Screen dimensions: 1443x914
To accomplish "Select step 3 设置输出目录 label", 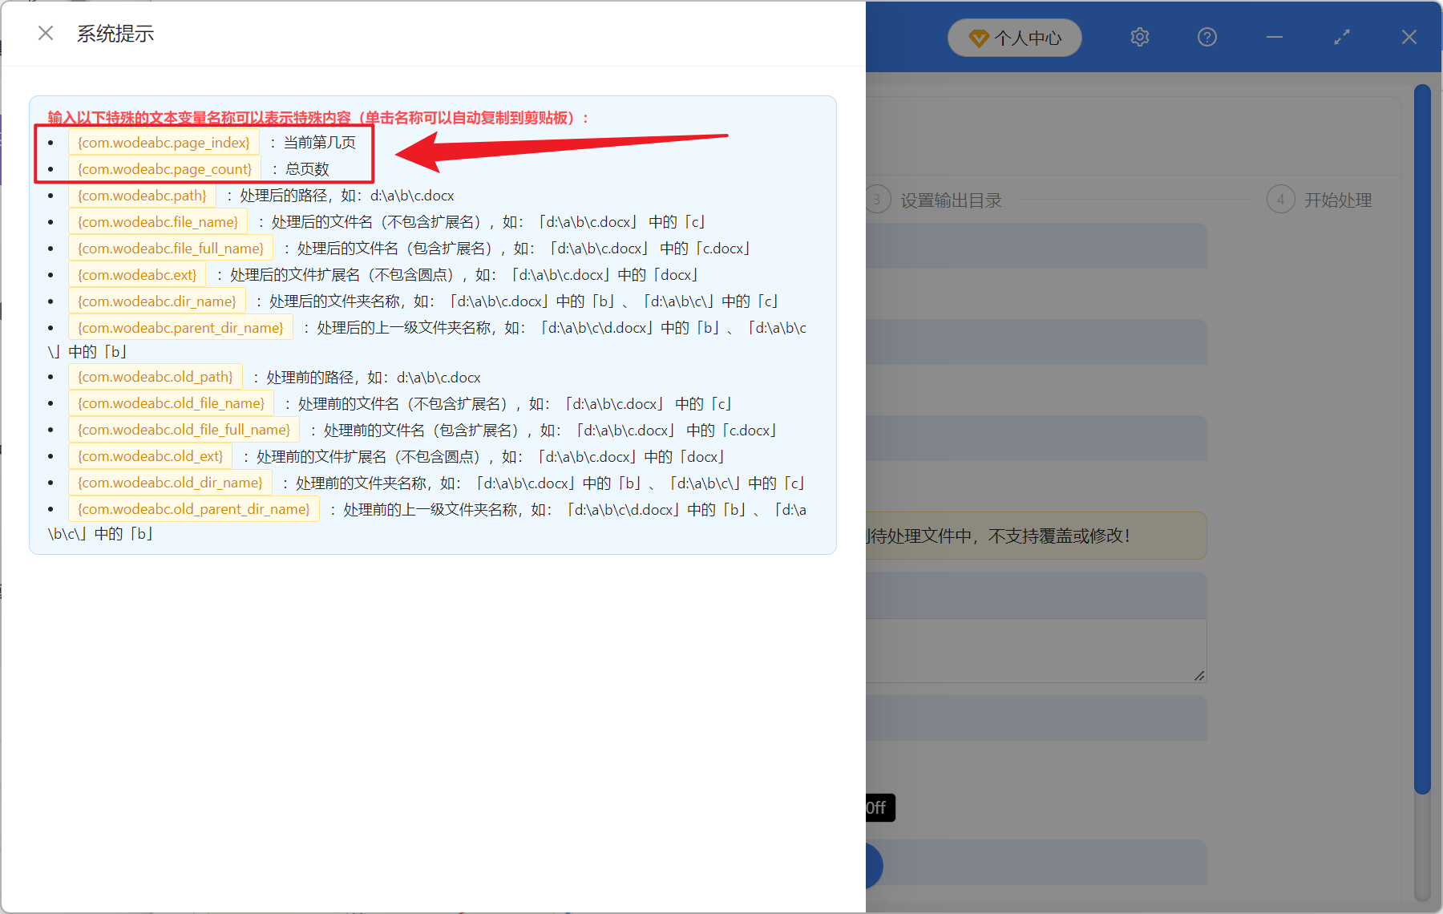I will coord(952,200).
